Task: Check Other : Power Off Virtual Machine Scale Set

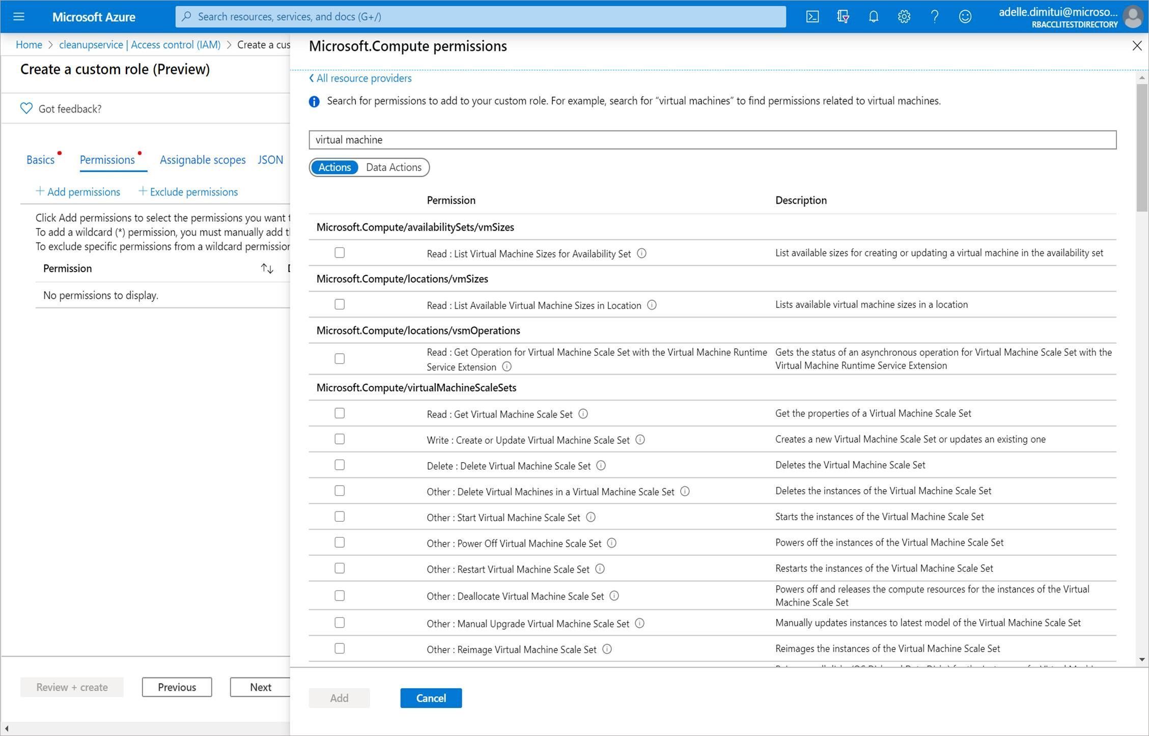Action: [340, 542]
